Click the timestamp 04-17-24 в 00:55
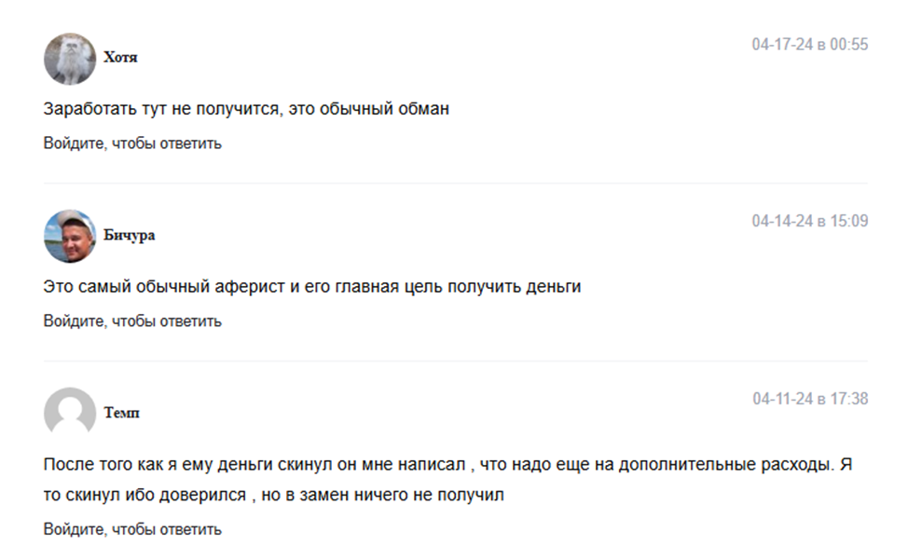This screenshot has width=908, height=559. click(x=809, y=45)
